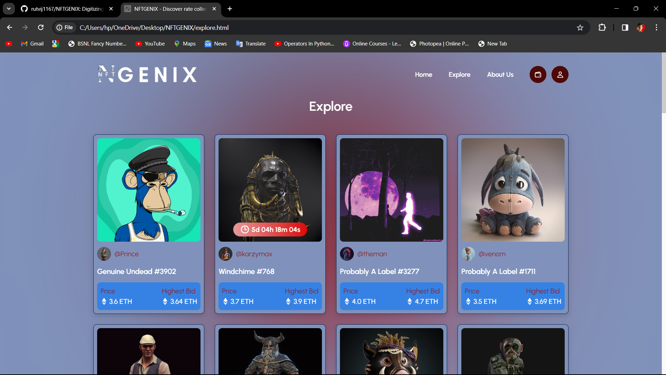666x375 pixels.
Task: Open the YouTube bookmark
Action: [x=150, y=44]
